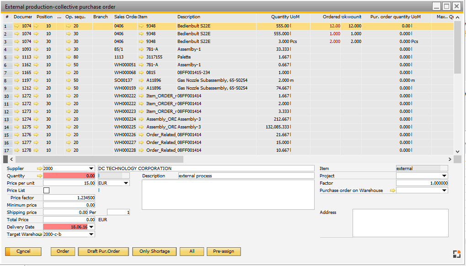
Task: Click the orange icon in the bottom-right corner
Action: [x=456, y=254]
